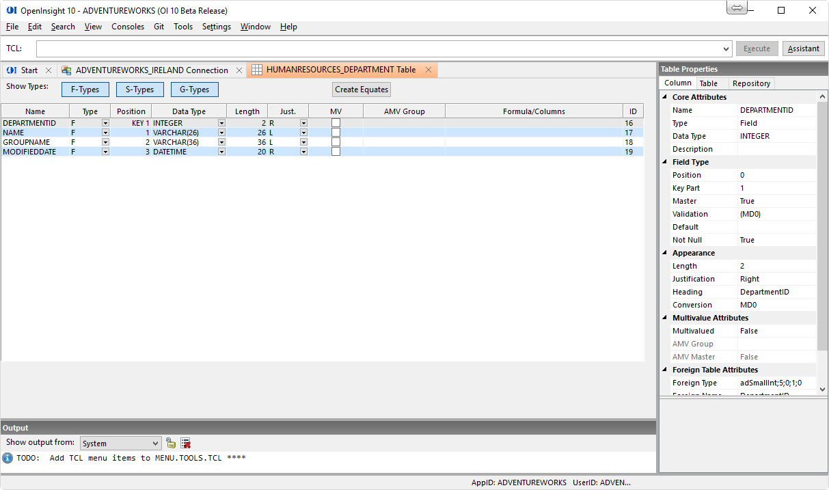Collapse the Appearance section
This screenshot has height=490, width=829.
tap(664, 253)
